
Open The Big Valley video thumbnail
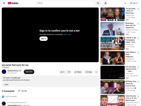click(x=113, y=14)
